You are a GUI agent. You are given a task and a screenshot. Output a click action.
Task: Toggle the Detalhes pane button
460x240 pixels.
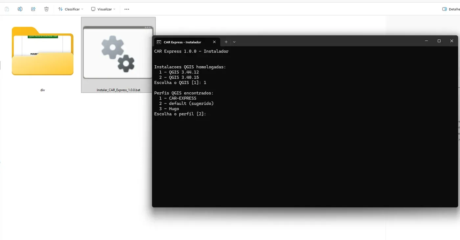click(451, 9)
